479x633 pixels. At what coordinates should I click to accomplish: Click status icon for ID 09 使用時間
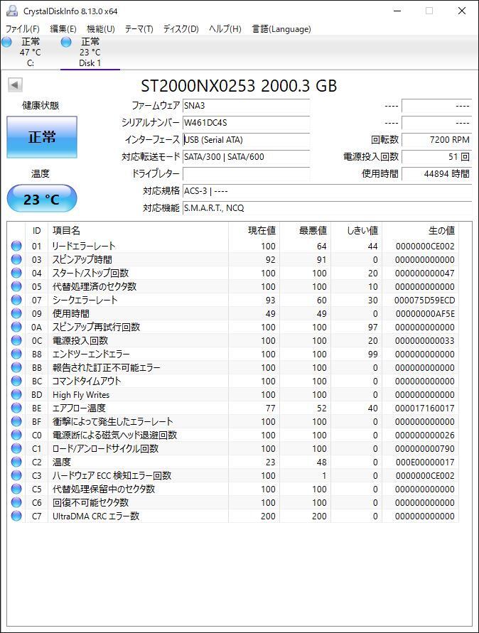click(x=16, y=313)
